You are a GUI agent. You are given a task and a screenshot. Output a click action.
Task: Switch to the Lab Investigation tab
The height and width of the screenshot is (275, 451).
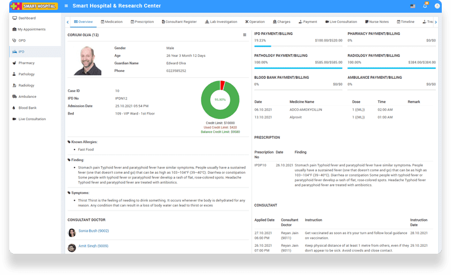click(x=221, y=22)
